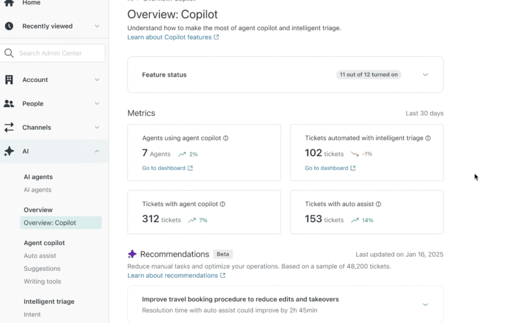506x323 pixels.
Task: Click info icon beside Tickets with agent copilot
Action: tap(223, 204)
